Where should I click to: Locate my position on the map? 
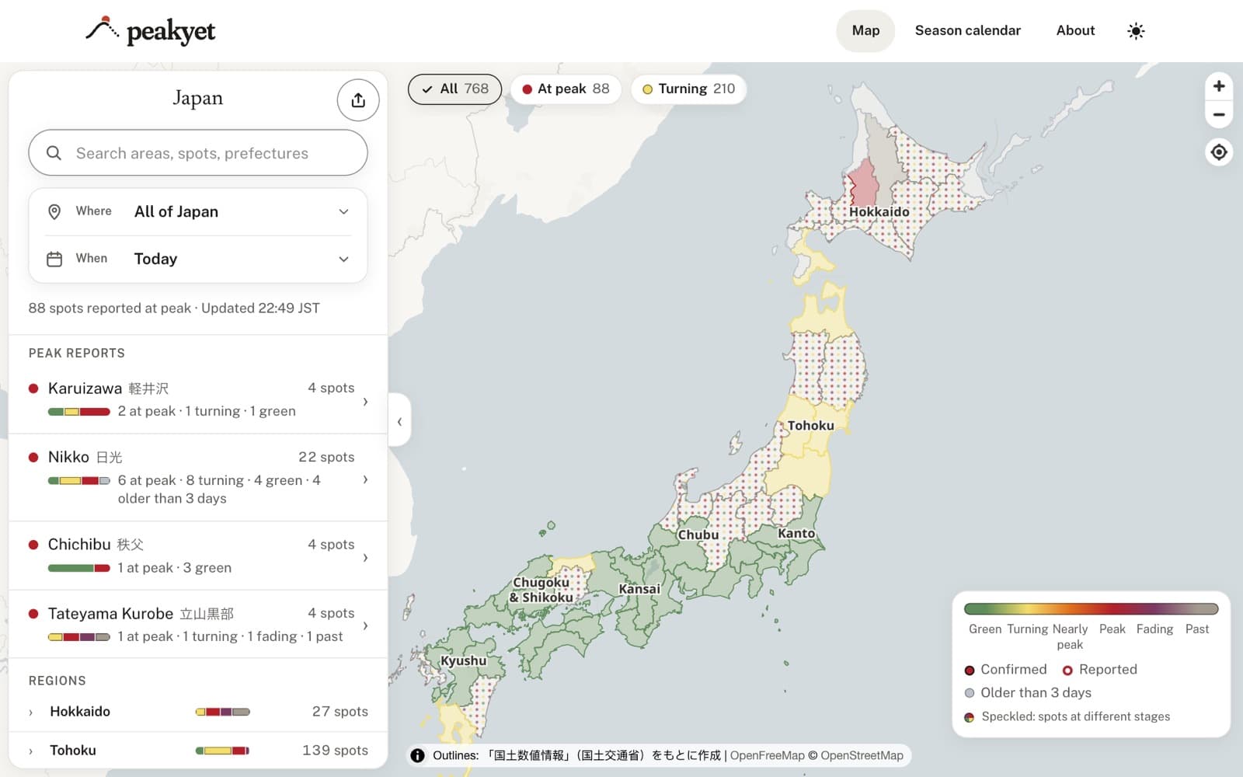point(1219,152)
